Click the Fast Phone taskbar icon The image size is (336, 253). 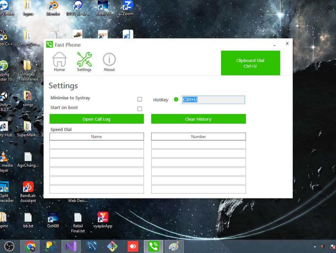click(154, 246)
